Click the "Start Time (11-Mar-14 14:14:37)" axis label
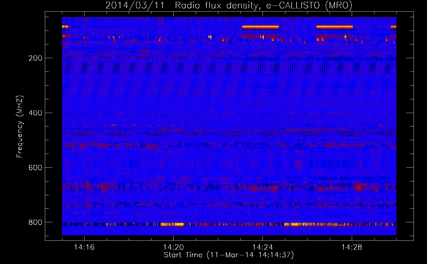This screenshot has height=264, width=427. pos(229,255)
